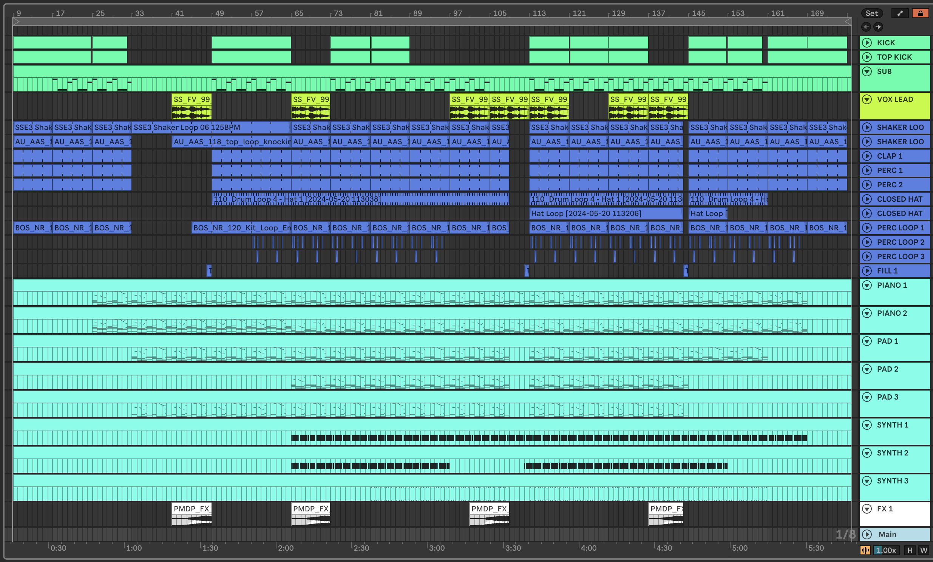Fold the SYNTH 2 track

point(867,453)
